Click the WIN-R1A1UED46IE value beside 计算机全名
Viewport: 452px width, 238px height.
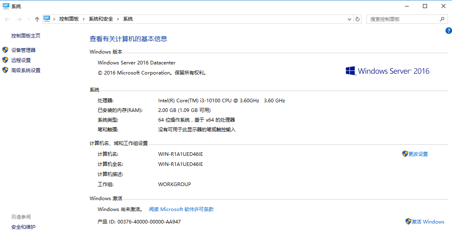pos(180,164)
